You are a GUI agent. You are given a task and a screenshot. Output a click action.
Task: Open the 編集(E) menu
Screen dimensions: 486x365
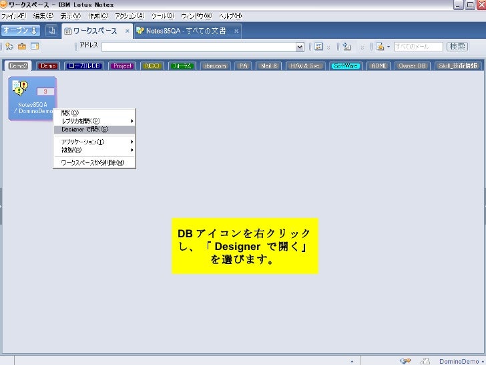[43, 16]
